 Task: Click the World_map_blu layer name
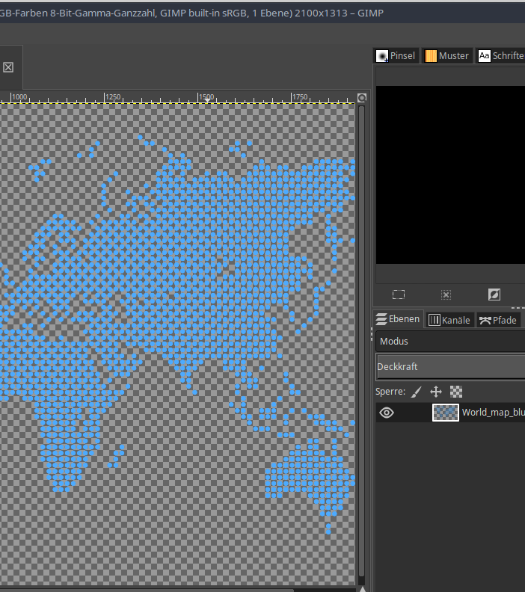click(x=493, y=413)
